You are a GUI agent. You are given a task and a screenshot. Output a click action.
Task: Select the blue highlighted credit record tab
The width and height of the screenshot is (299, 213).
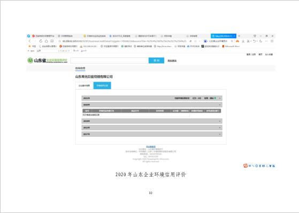tap(102, 85)
